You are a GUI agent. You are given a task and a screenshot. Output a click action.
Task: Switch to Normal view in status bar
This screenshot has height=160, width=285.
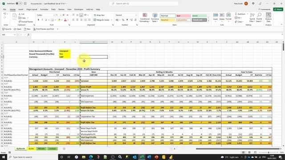pos(243,152)
